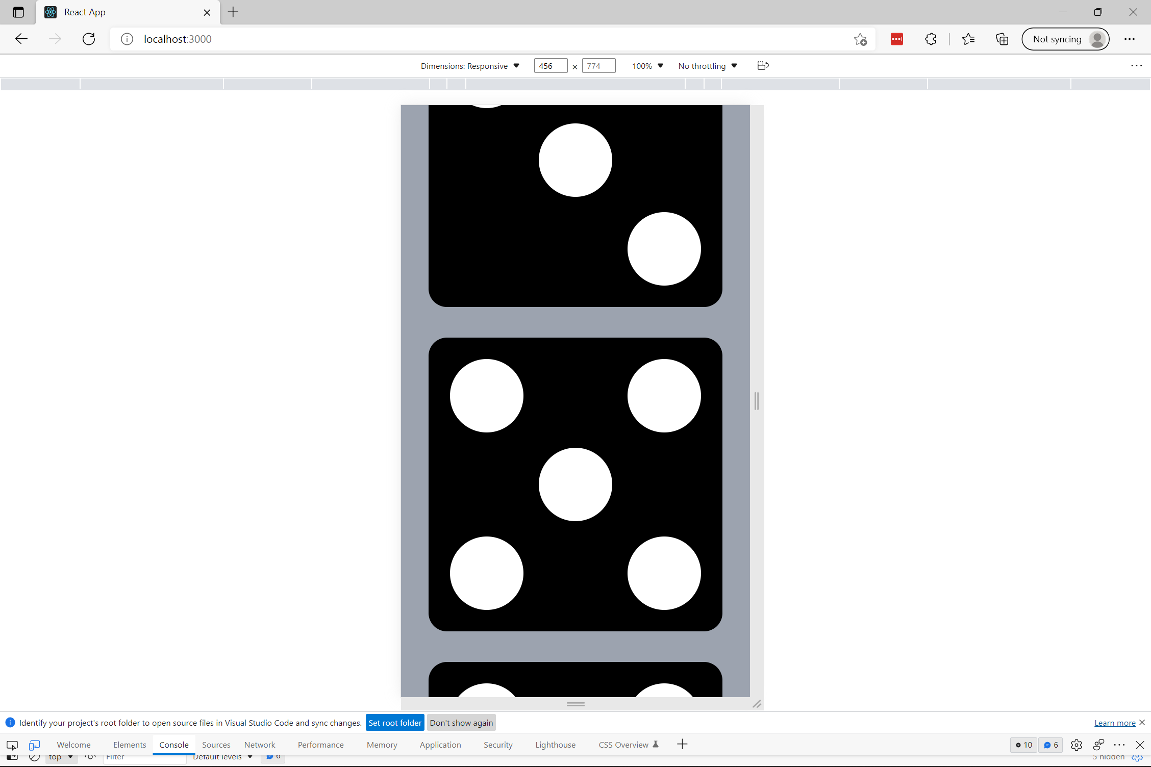The height and width of the screenshot is (767, 1151).
Task: Open the red password manager extension
Action: click(896, 39)
